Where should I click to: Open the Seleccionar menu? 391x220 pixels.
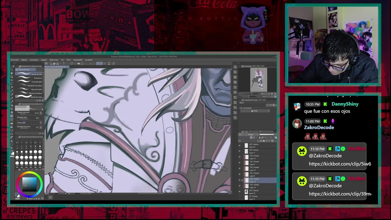(54, 60)
